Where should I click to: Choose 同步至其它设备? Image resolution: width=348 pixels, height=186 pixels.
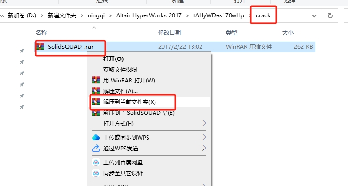149,173
